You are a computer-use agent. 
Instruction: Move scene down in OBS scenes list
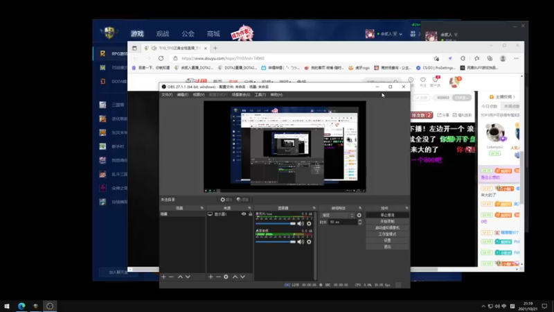[x=188, y=277]
